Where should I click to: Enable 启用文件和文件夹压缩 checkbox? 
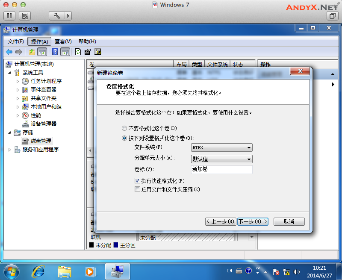(137, 189)
